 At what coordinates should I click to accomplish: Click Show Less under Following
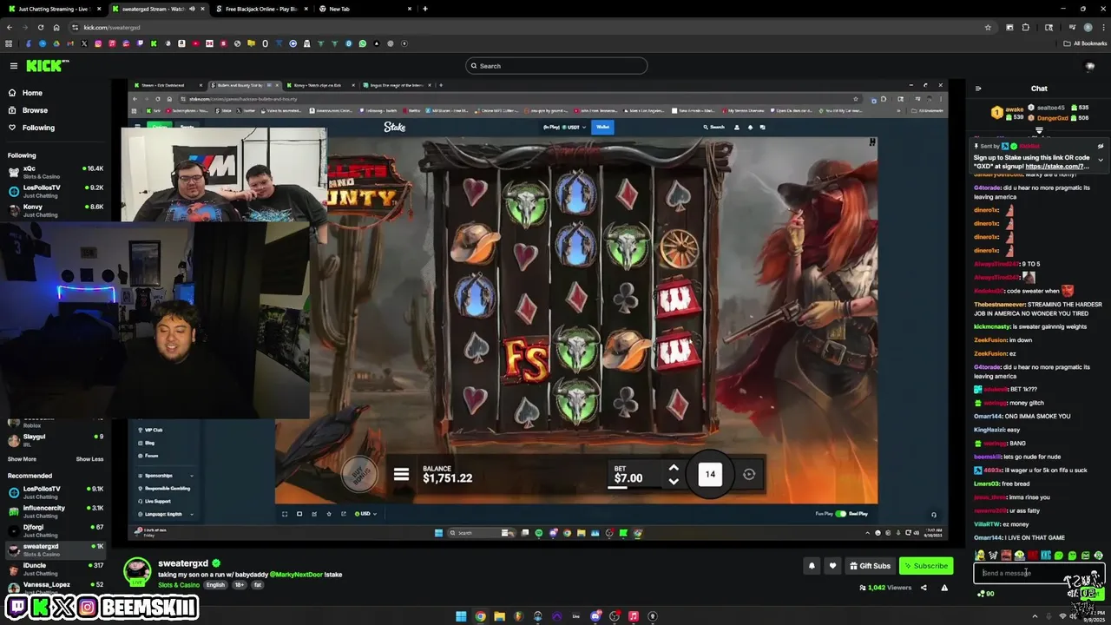pos(89,459)
